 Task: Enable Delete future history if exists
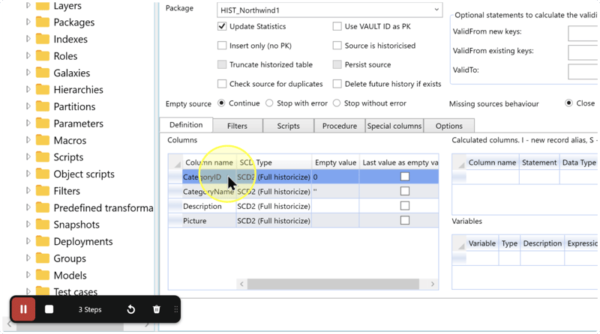(337, 84)
